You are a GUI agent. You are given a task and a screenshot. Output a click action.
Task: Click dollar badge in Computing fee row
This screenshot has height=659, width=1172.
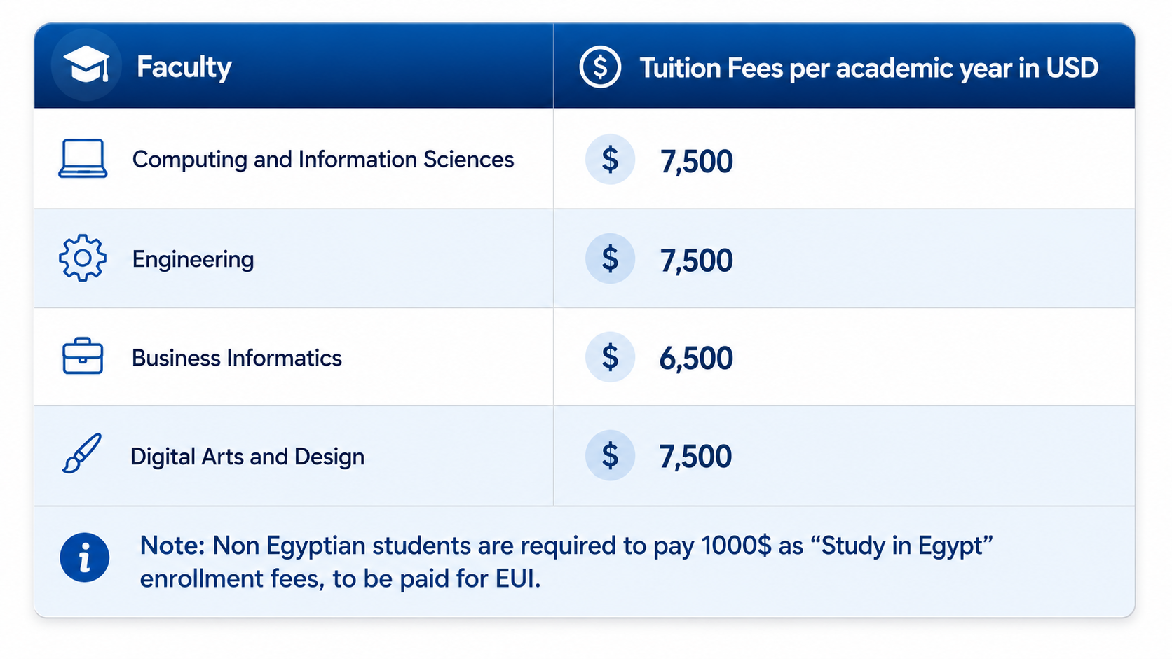click(611, 160)
